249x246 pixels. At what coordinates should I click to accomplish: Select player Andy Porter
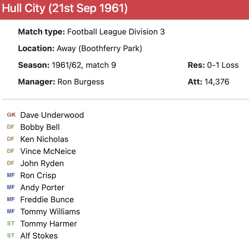[x=42, y=188]
